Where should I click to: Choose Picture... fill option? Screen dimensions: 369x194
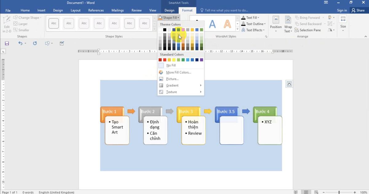tap(181, 79)
